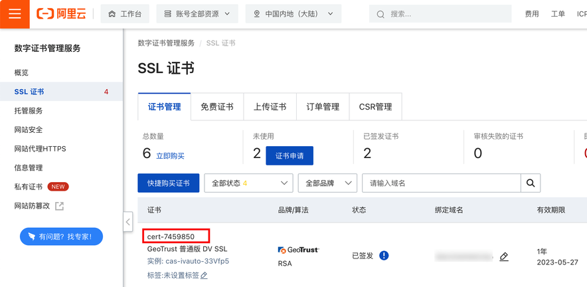587x287 pixels.
Task: Open the hamburger navigation menu
Action: coord(15,14)
